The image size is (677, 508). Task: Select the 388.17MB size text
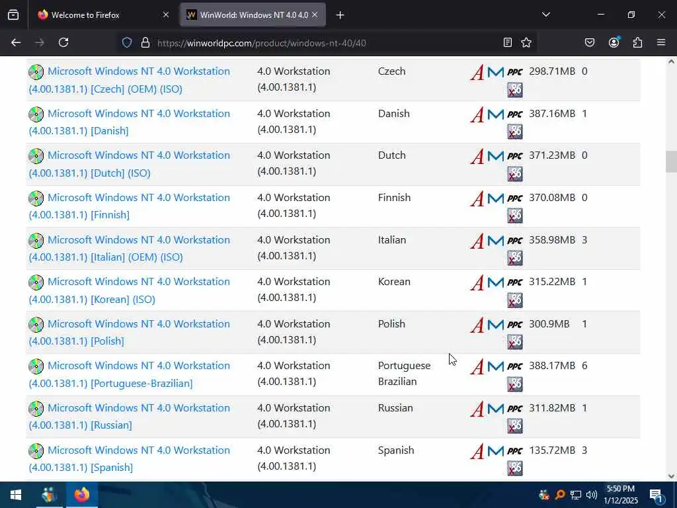click(x=552, y=366)
